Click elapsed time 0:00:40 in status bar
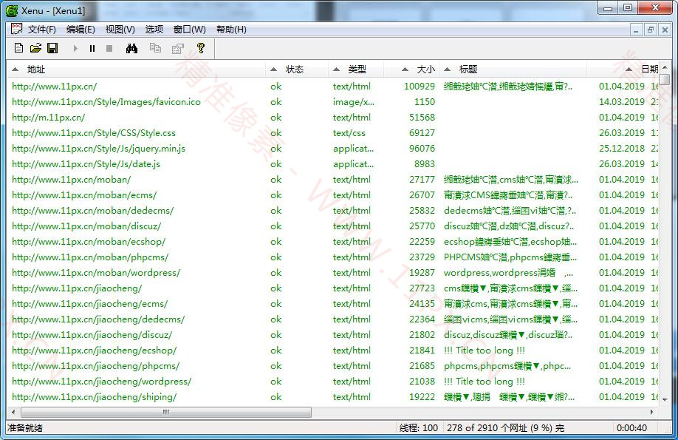The height and width of the screenshot is (440, 678). click(631, 428)
